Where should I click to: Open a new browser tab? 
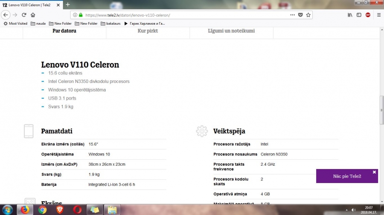pyautogui.click(x=68, y=5)
